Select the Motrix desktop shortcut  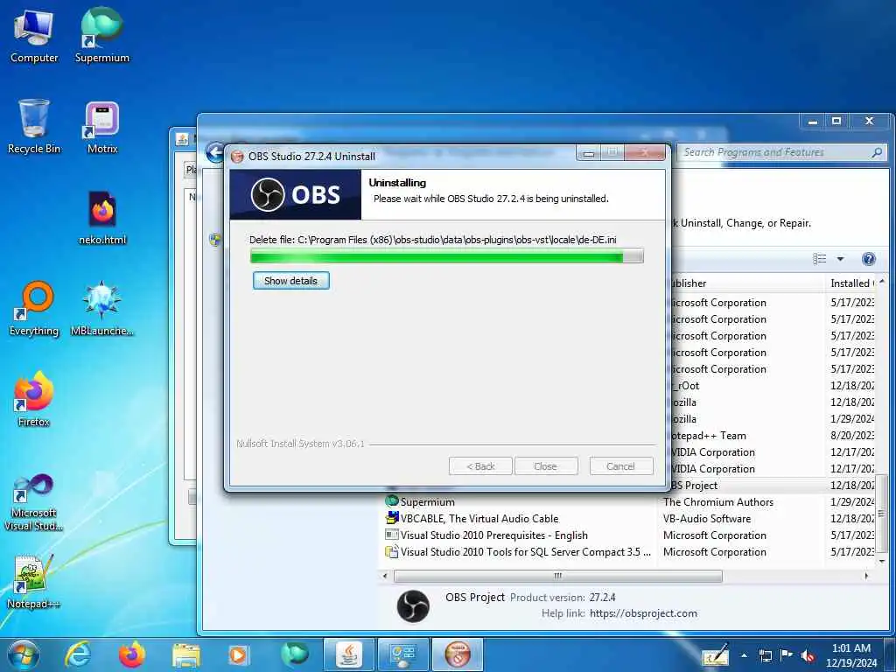(x=101, y=127)
